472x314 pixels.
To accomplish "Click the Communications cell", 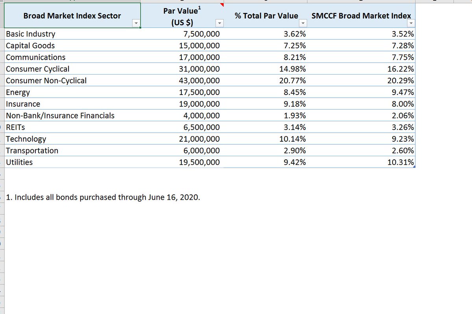I will tap(73, 57).
